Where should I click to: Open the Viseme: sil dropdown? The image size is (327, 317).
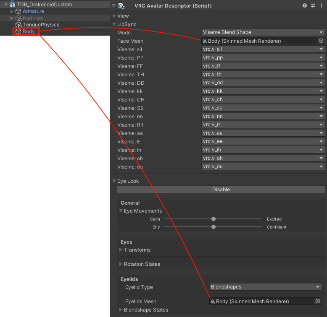coord(263,49)
